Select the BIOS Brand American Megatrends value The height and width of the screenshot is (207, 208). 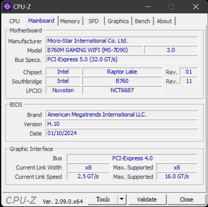122,114
